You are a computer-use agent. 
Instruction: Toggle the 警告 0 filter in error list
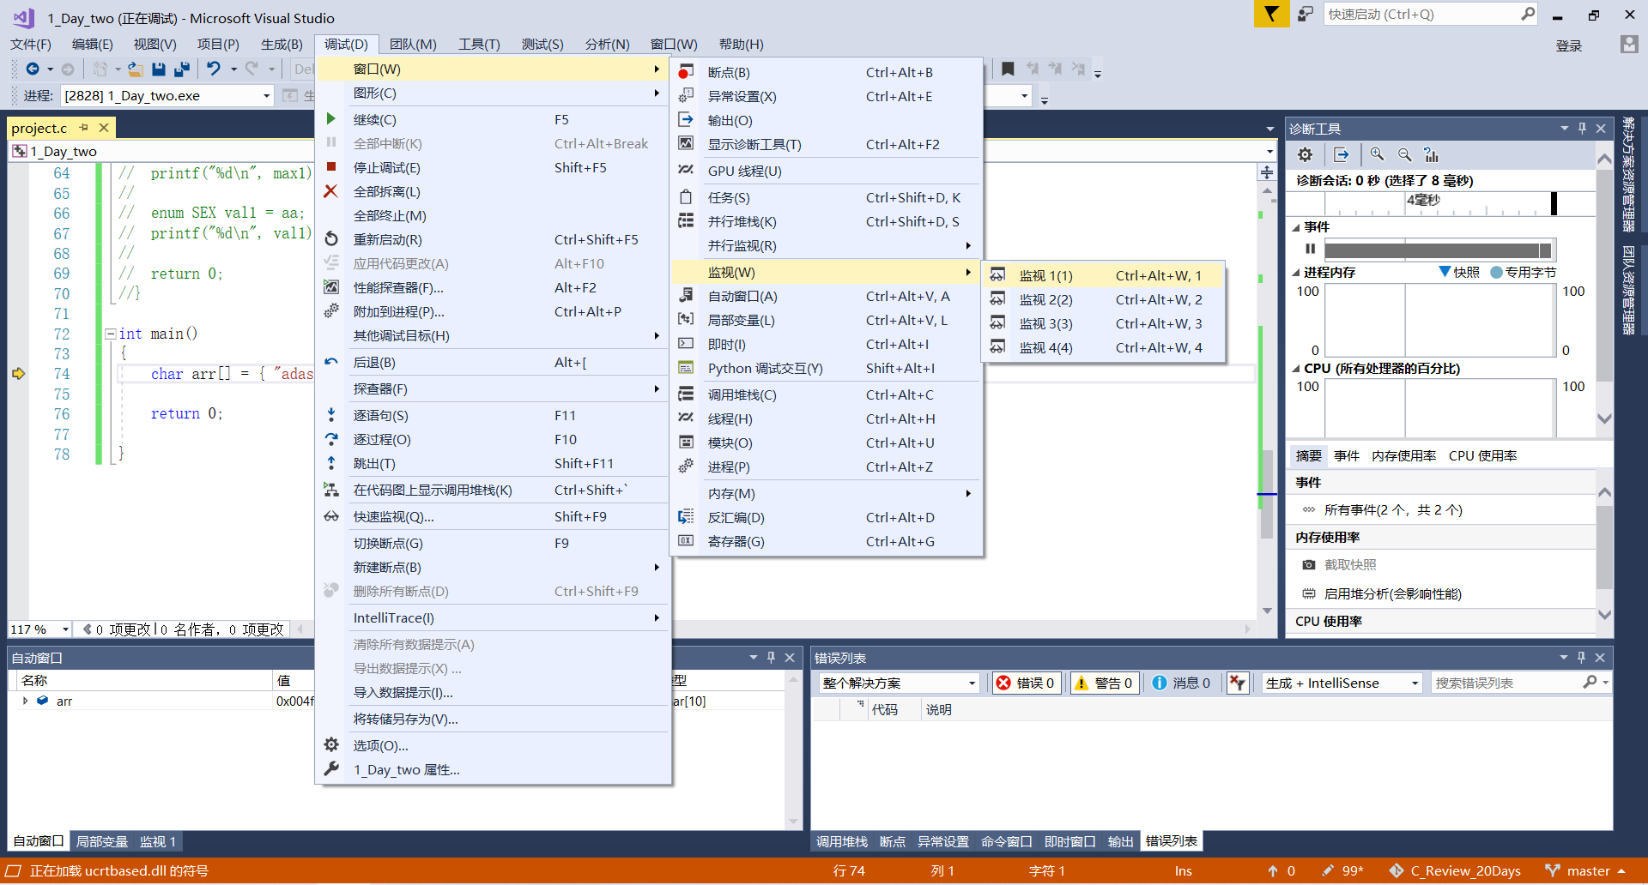point(1104,683)
